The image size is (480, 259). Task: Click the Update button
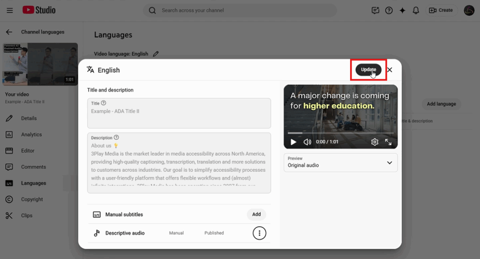point(368,70)
